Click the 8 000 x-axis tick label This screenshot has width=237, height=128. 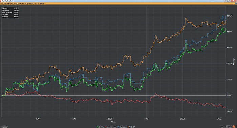(x=146, y=119)
